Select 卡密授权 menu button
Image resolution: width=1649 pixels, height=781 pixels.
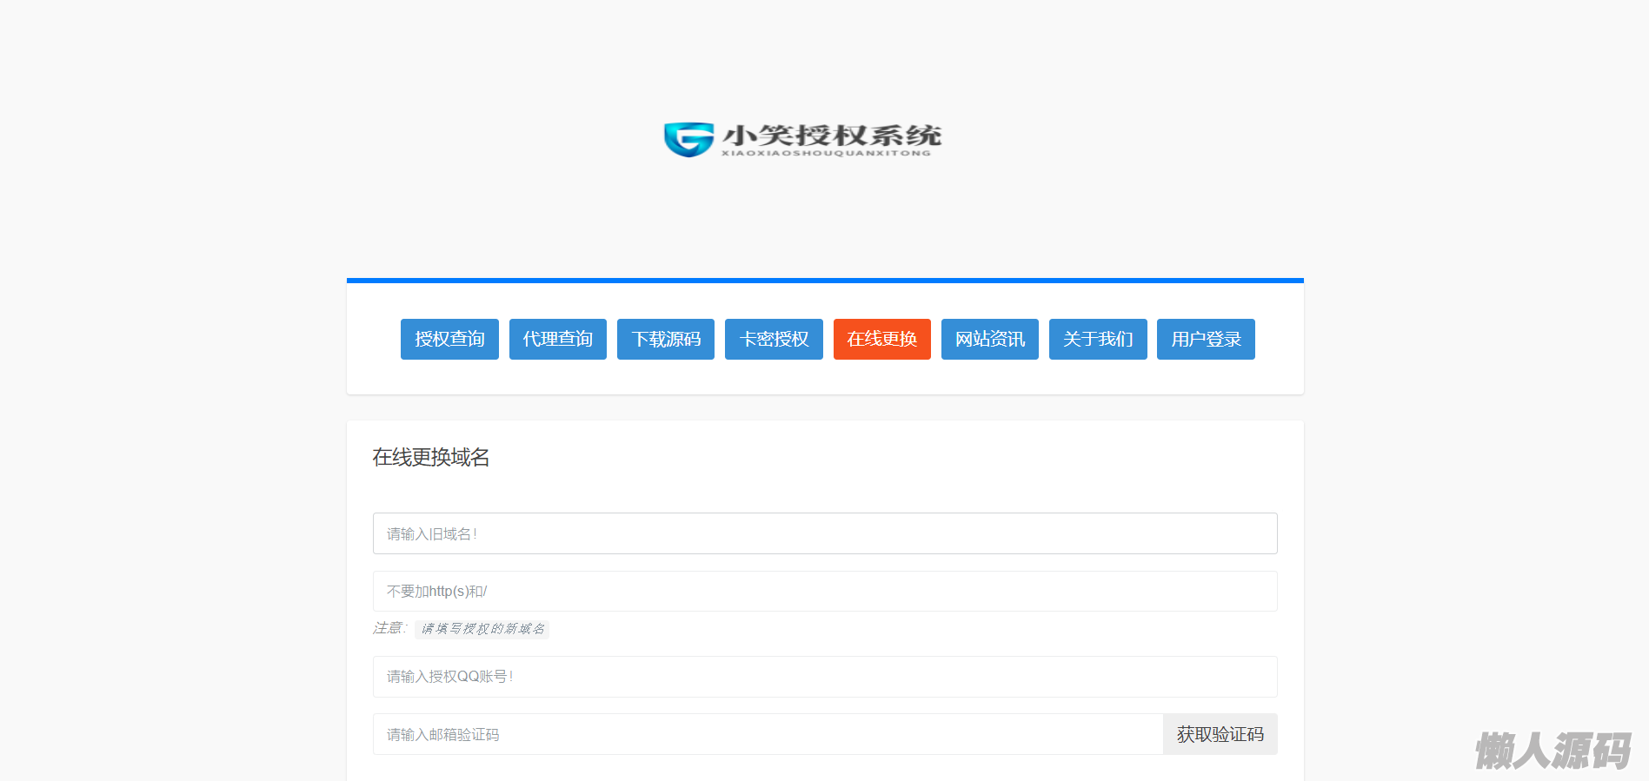(774, 339)
